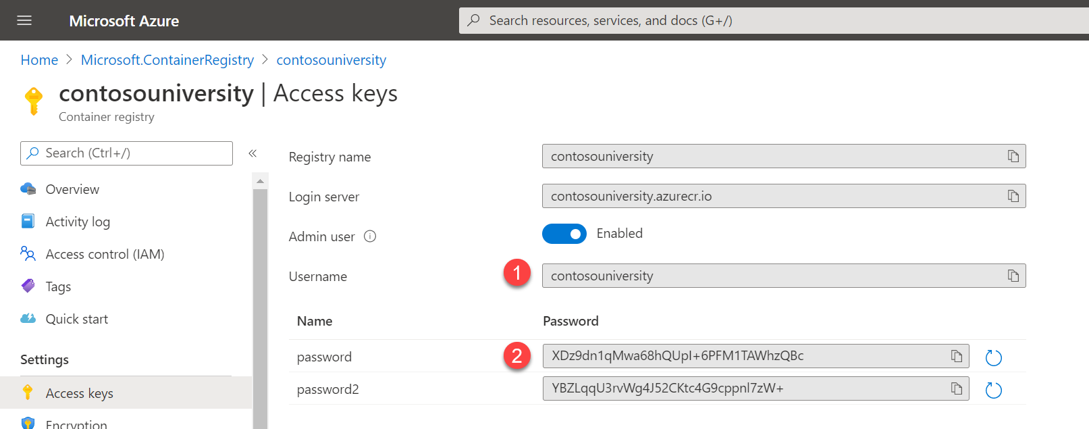Copy the Username value
The image size is (1089, 429).
click(1013, 276)
